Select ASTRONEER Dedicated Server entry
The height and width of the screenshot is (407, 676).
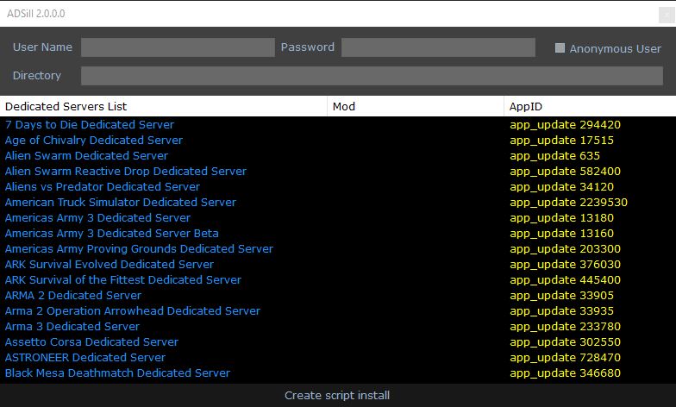tap(85, 358)
